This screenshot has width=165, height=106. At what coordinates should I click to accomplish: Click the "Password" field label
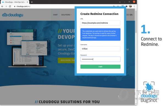pos(83,55)
